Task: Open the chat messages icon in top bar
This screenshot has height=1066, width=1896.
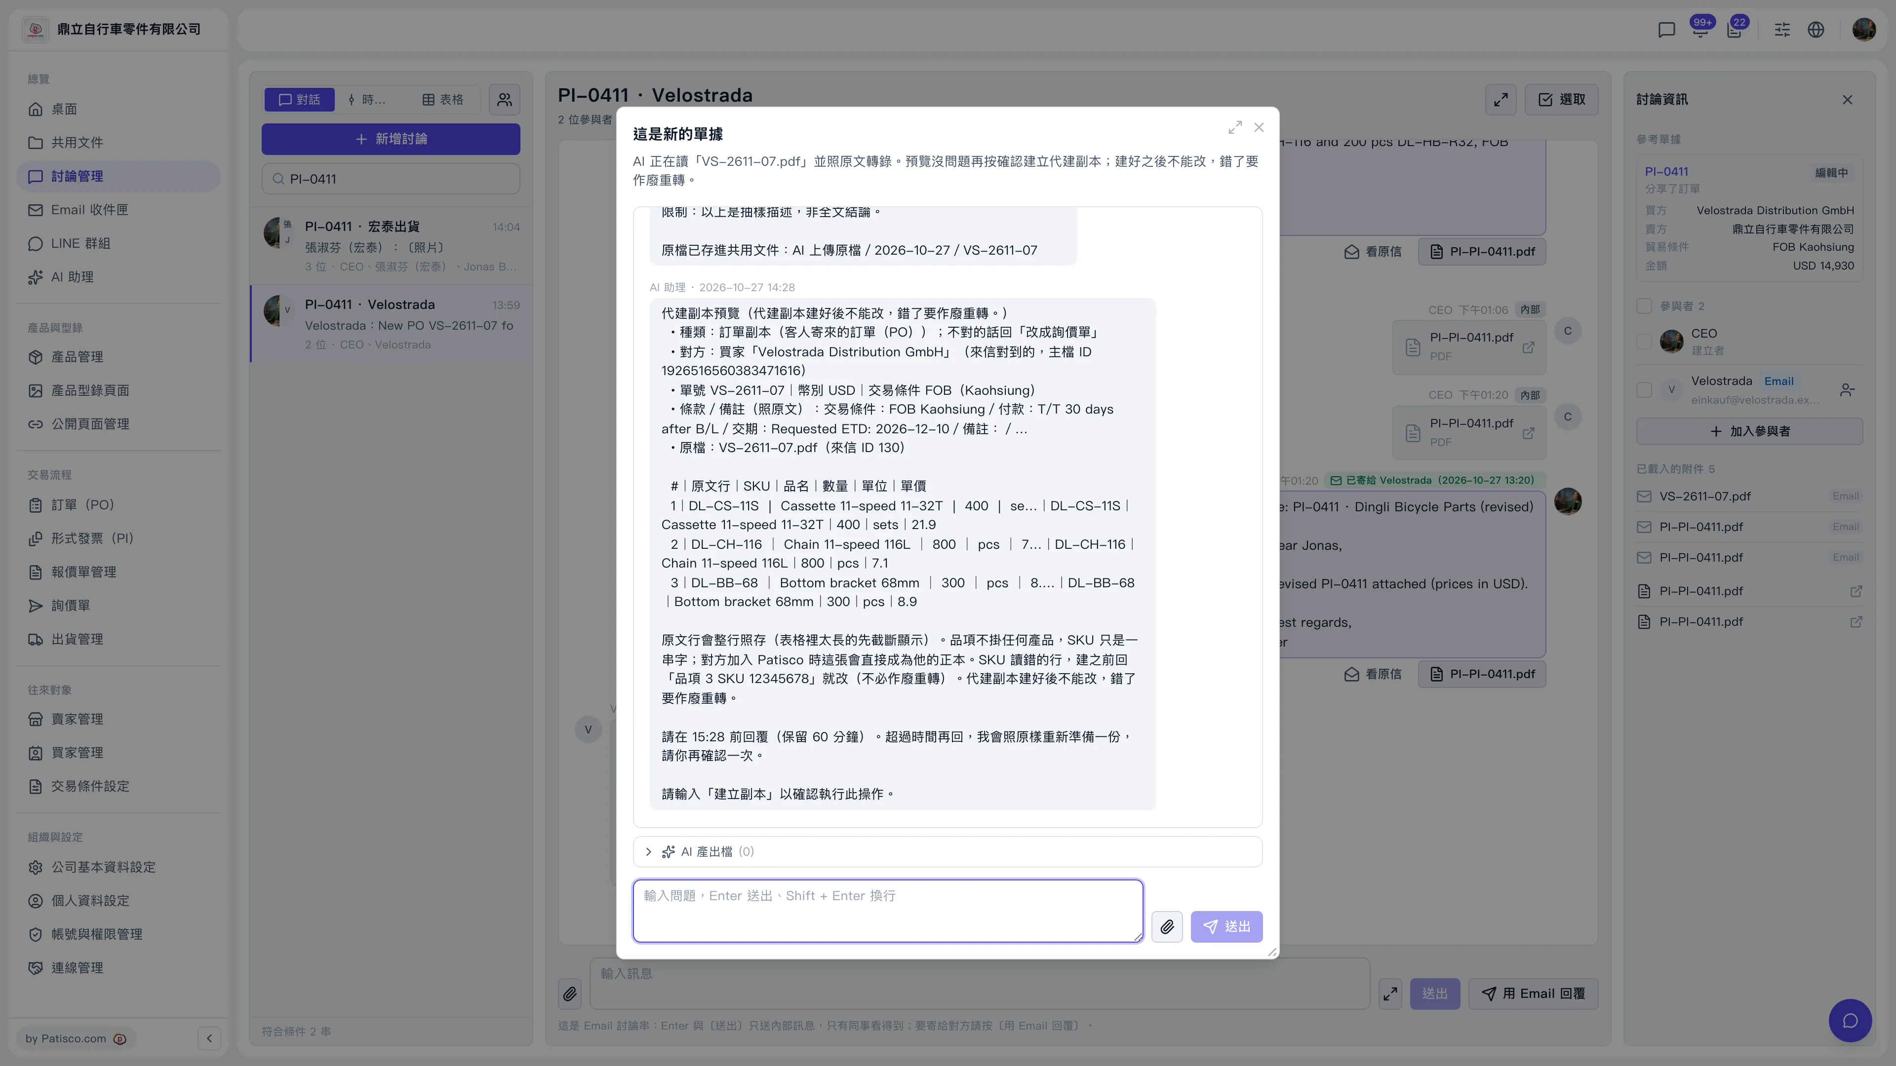Action: tap(1666, 30)
